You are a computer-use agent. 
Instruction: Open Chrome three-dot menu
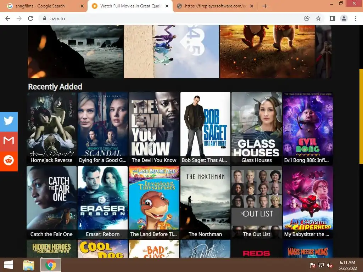[355, 18]
